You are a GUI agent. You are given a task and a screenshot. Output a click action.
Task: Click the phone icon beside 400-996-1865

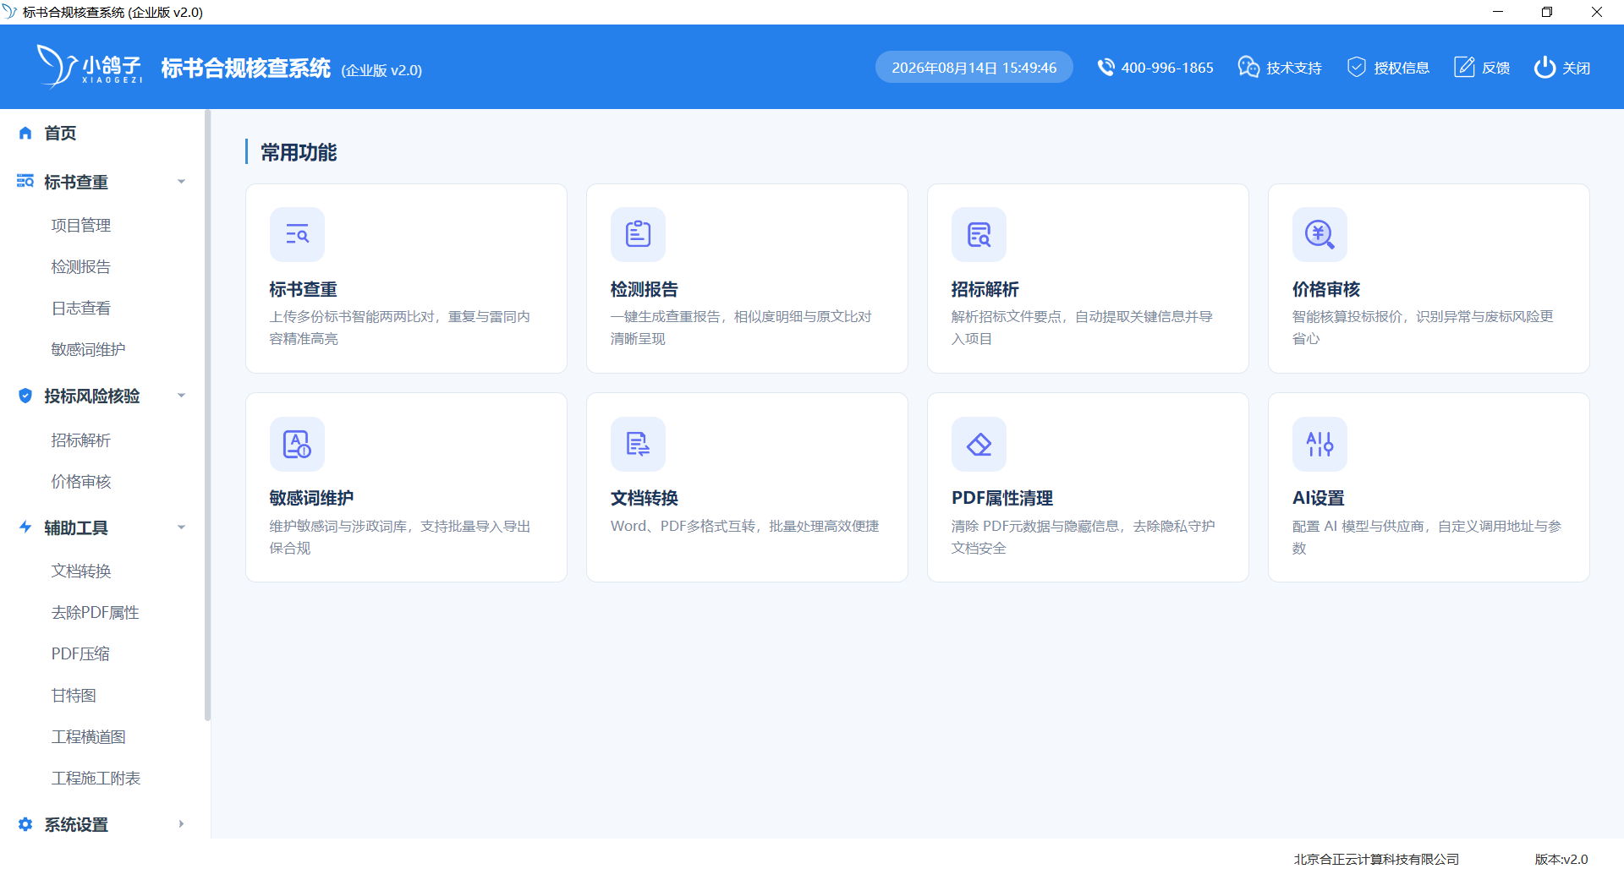[1106, 67]
